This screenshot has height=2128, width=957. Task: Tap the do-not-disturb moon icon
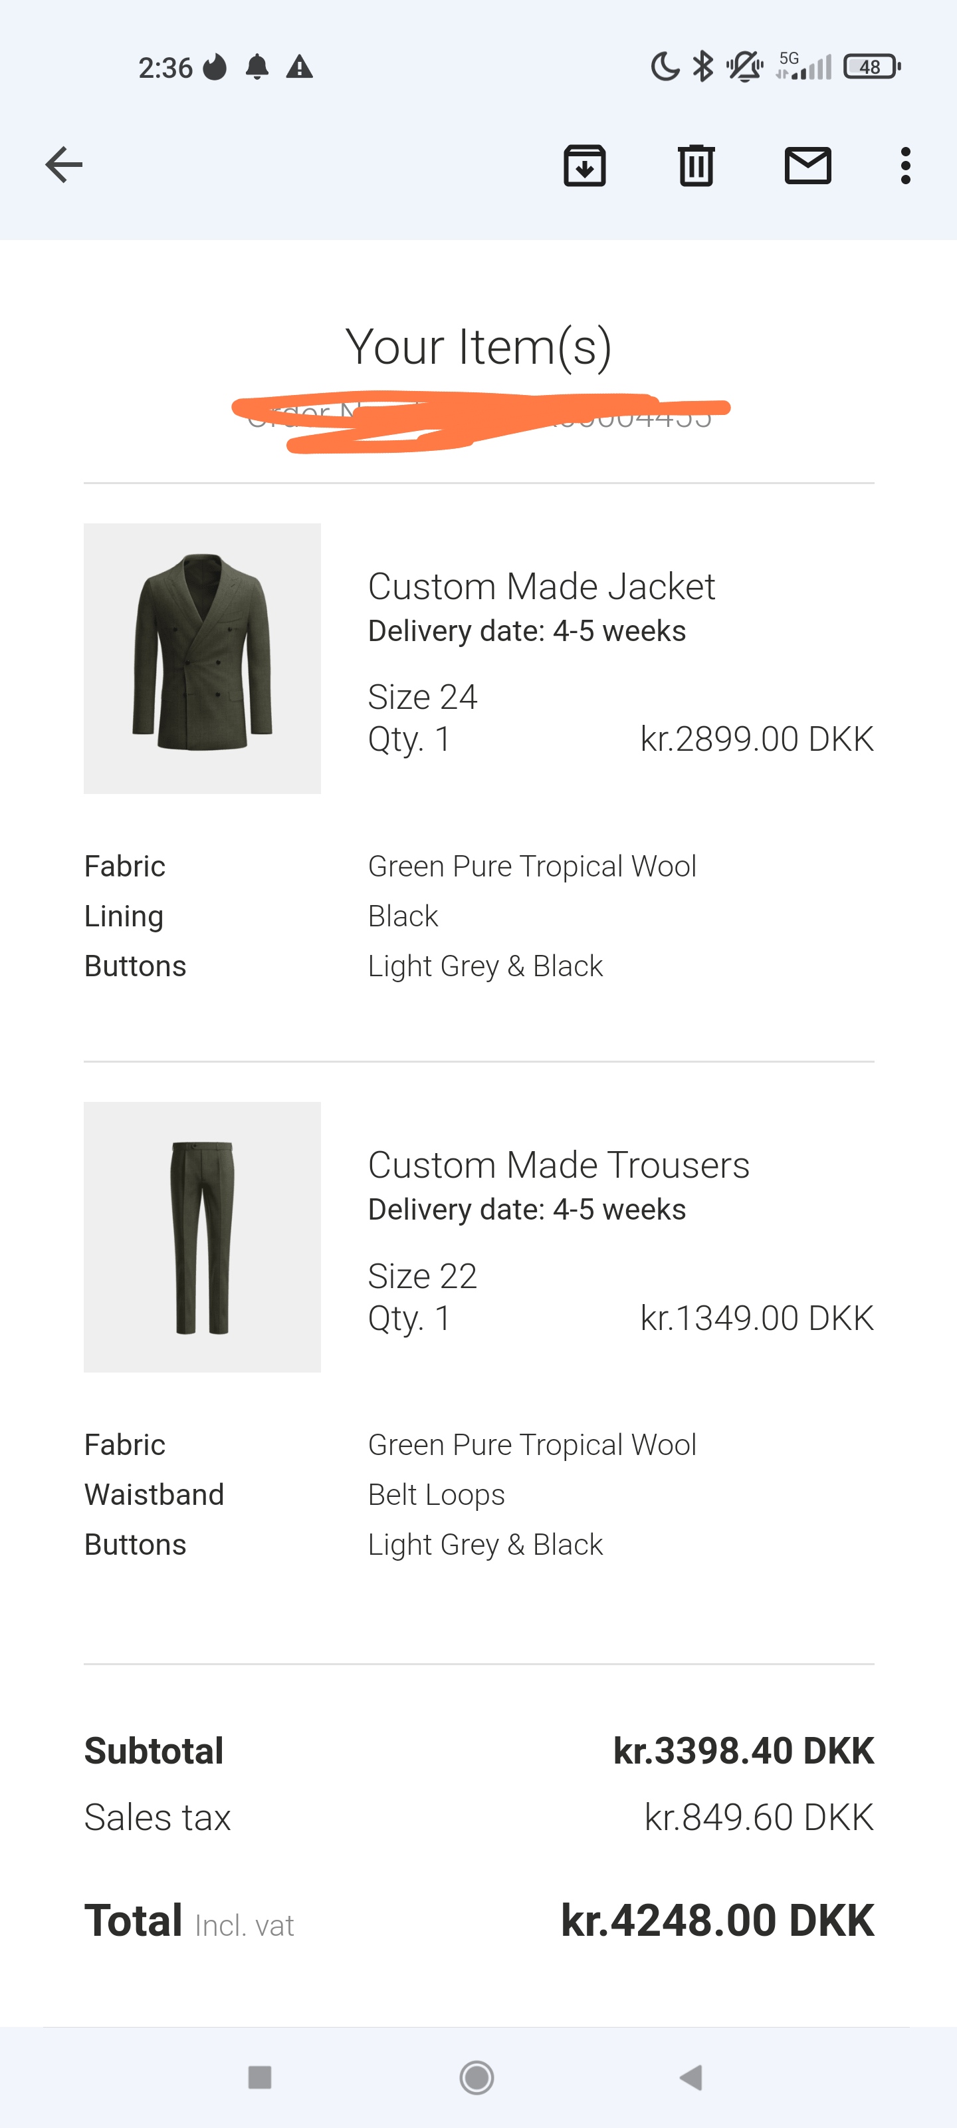point(665,66)
